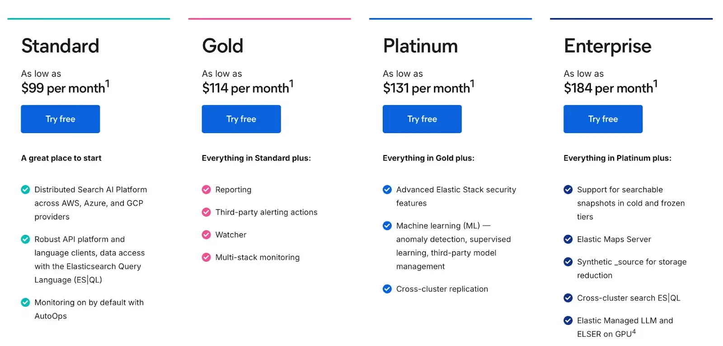Click the teal checkmark next to Robust API platform

(x=26, y=239)
